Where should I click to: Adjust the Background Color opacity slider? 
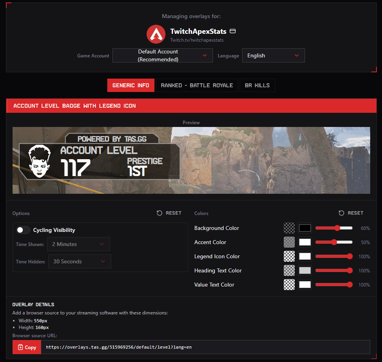point(334,228)
